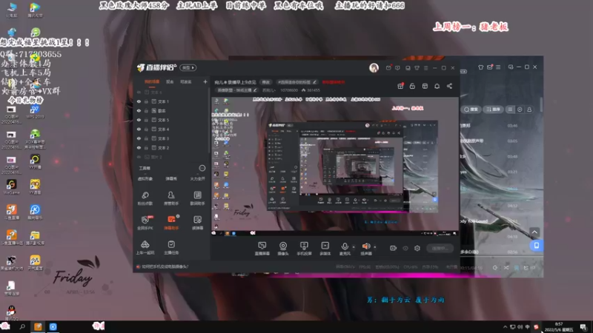The height and width of the screenshot is (333, 593).
Task: Click the share icon above the preview
Action: [x=449, y=86]
